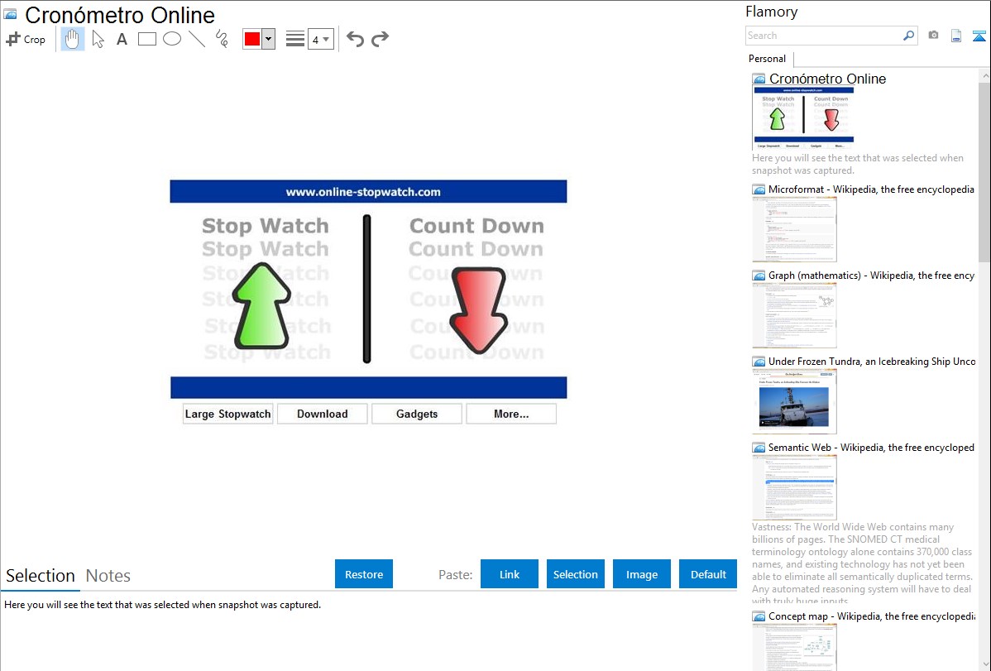
Task: Open Microformat Wikipedia snapshot thumbnail
Action: (794, 229)
